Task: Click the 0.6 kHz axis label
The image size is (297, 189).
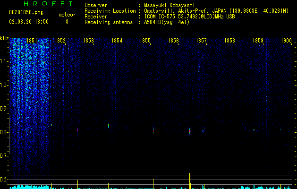Action: pyautogui.click(x=4, y=180)
